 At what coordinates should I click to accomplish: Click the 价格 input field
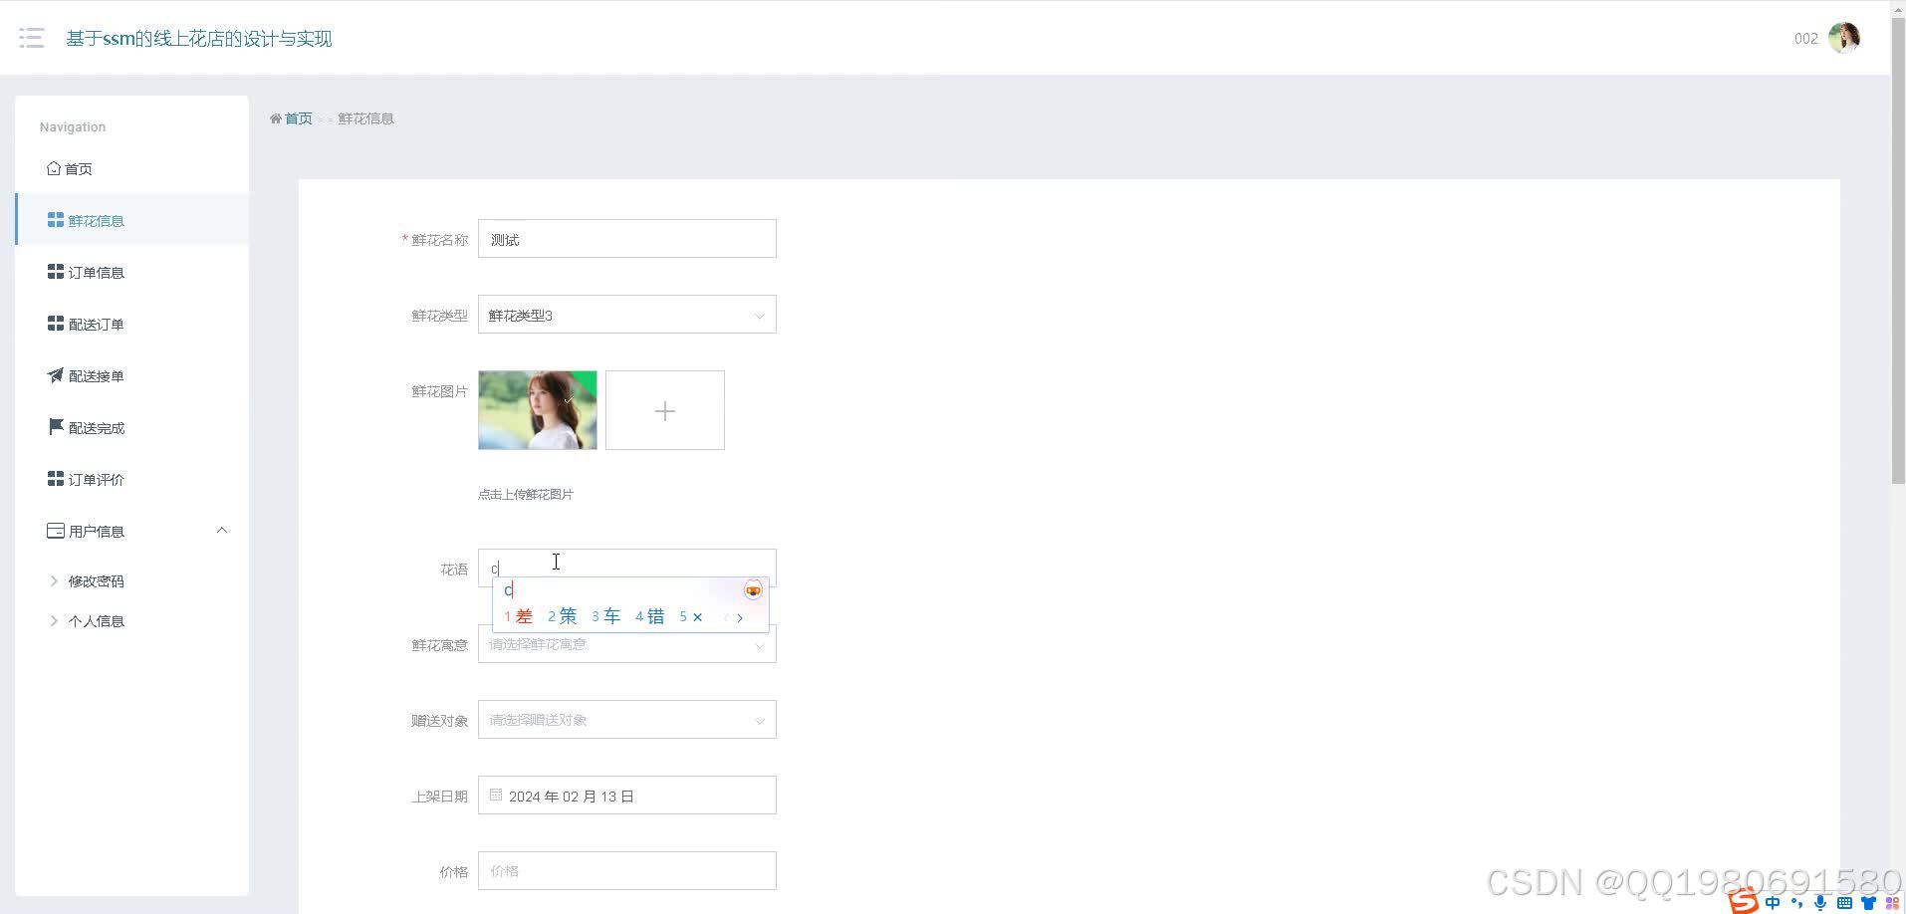pos(627,870)
